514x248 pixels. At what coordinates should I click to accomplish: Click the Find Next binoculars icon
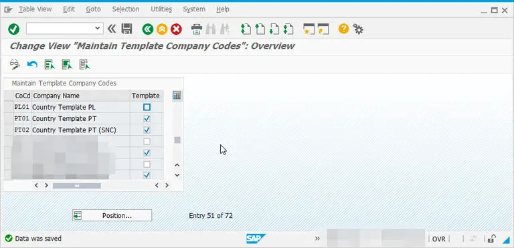(x=225, y=29)
